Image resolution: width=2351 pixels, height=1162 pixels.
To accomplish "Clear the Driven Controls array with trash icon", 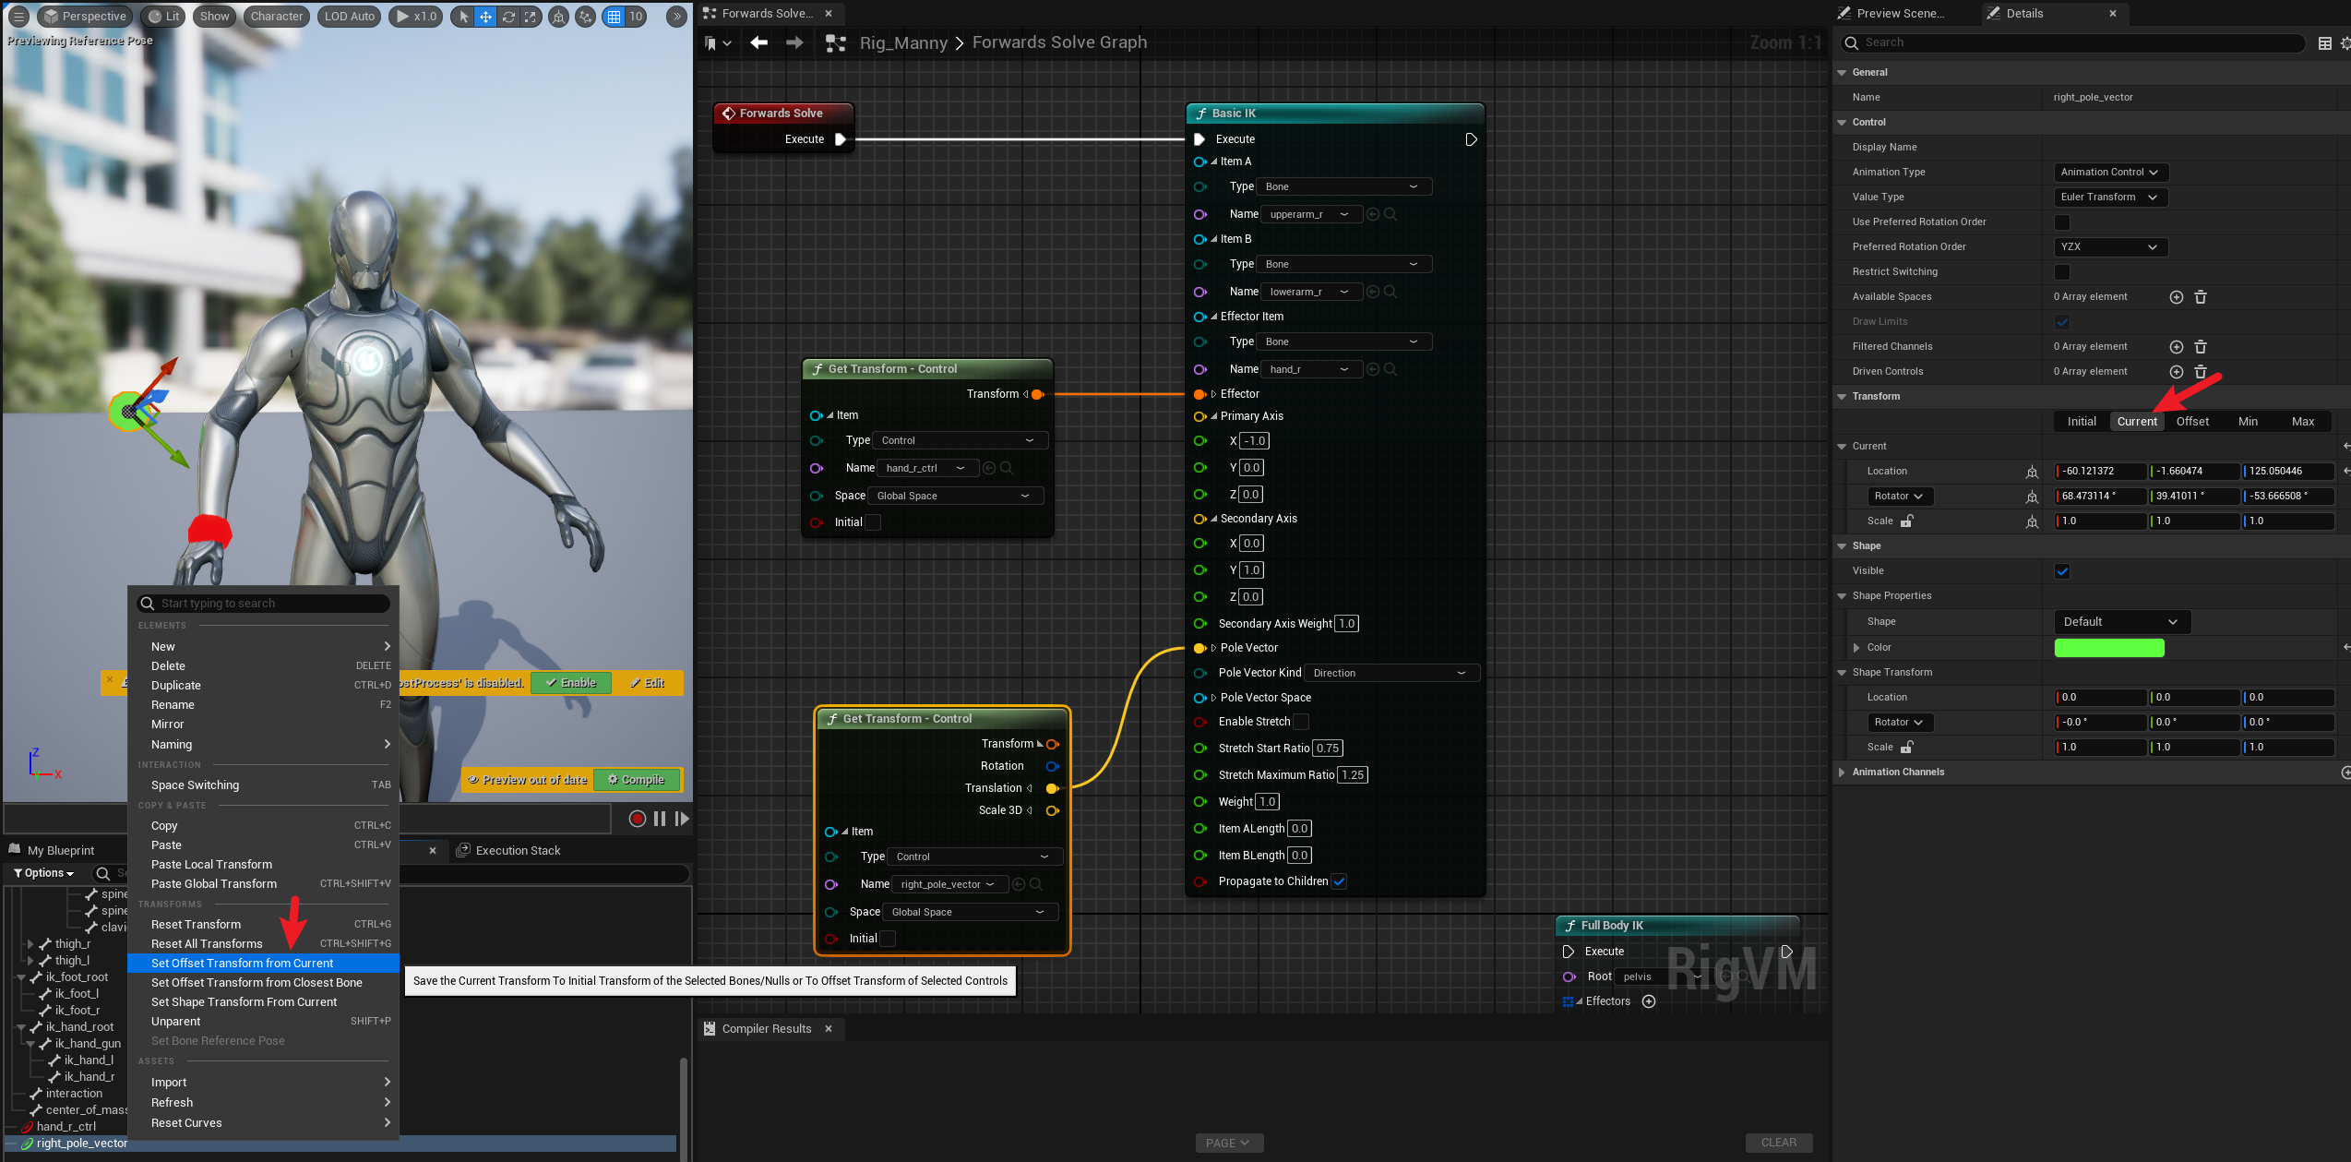I will coord(2201,372).
